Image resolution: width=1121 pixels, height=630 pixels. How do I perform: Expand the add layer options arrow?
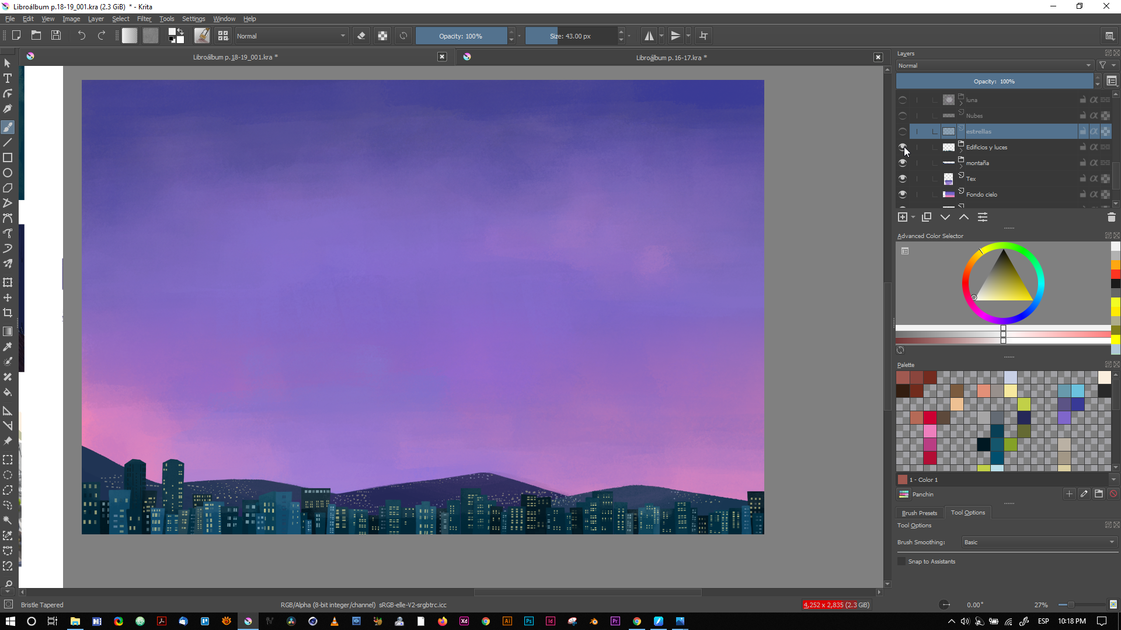(913, 217)
